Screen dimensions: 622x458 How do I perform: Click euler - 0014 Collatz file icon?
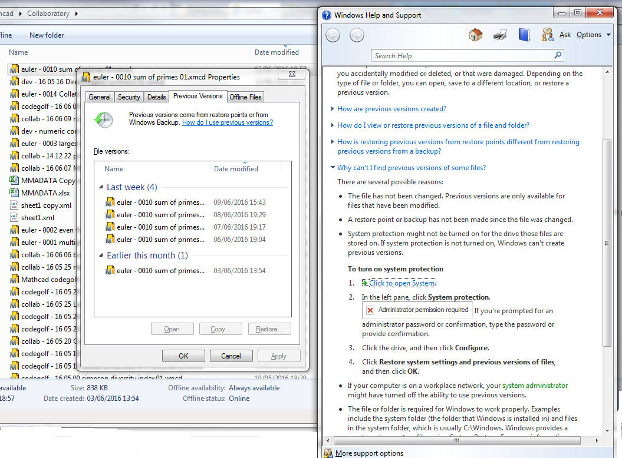(14, 94)
